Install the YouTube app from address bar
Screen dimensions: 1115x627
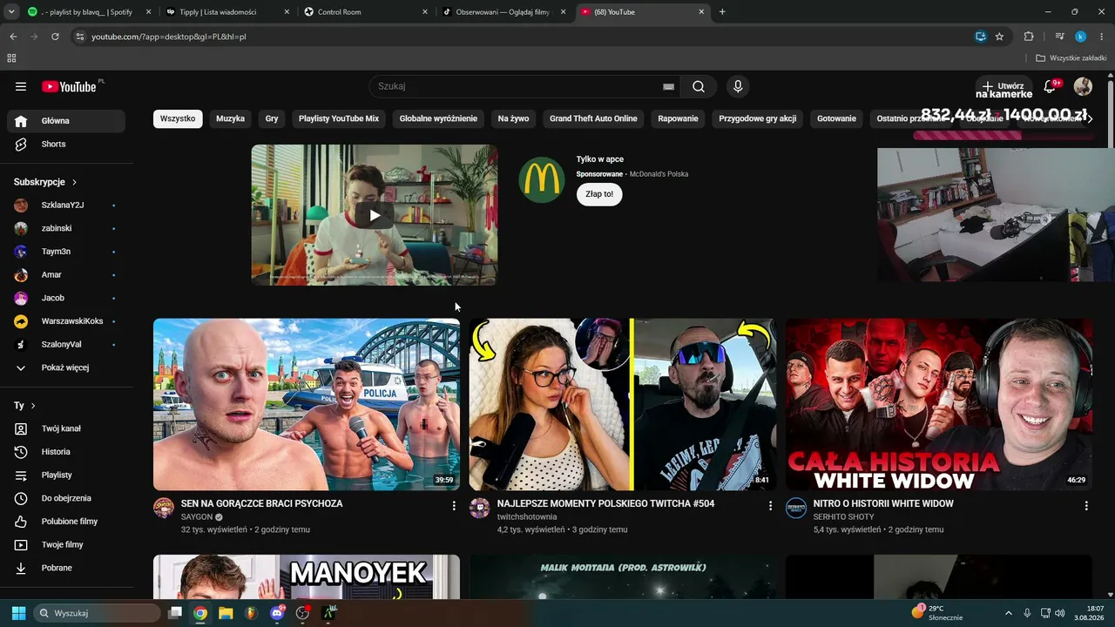[x=980, y=37]
